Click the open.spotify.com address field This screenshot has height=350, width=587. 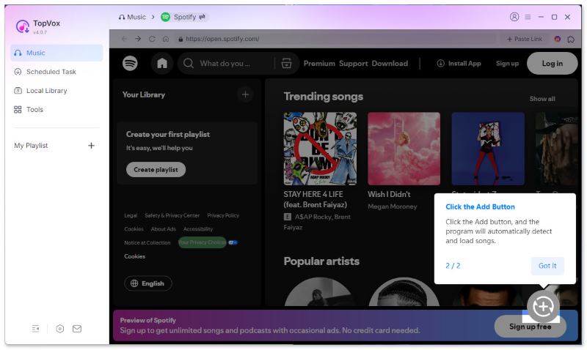pos(336,39)
